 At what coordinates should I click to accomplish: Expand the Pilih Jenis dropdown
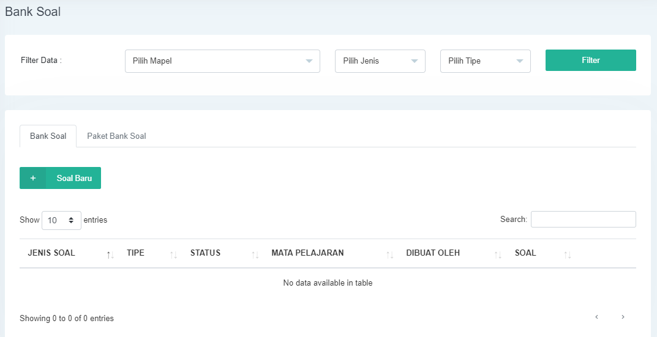[x=380, y=61]
